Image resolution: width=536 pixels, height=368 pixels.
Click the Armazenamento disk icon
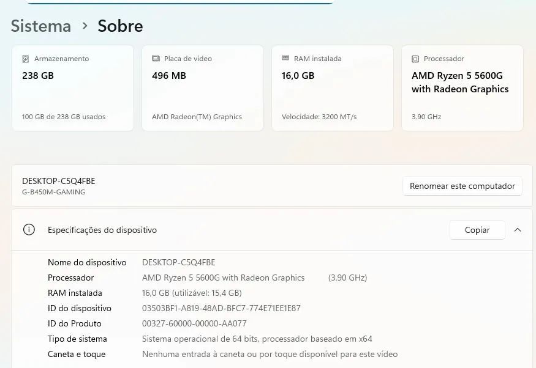coord(26,59)
